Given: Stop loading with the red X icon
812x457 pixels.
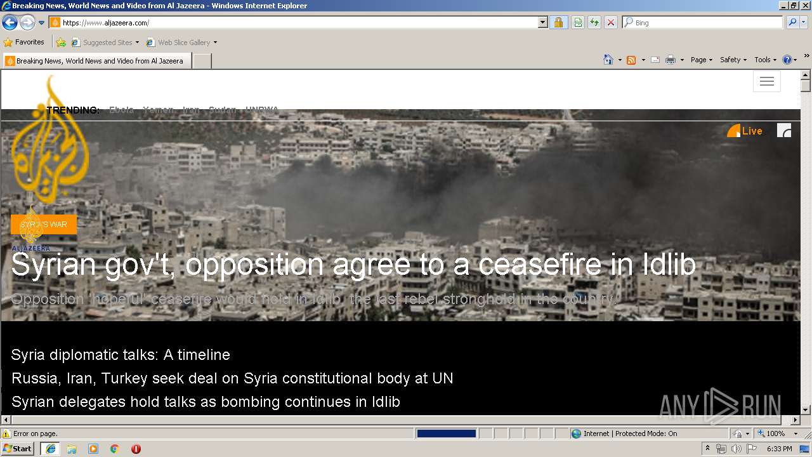Looking at the screenshot, I should 611,23.
